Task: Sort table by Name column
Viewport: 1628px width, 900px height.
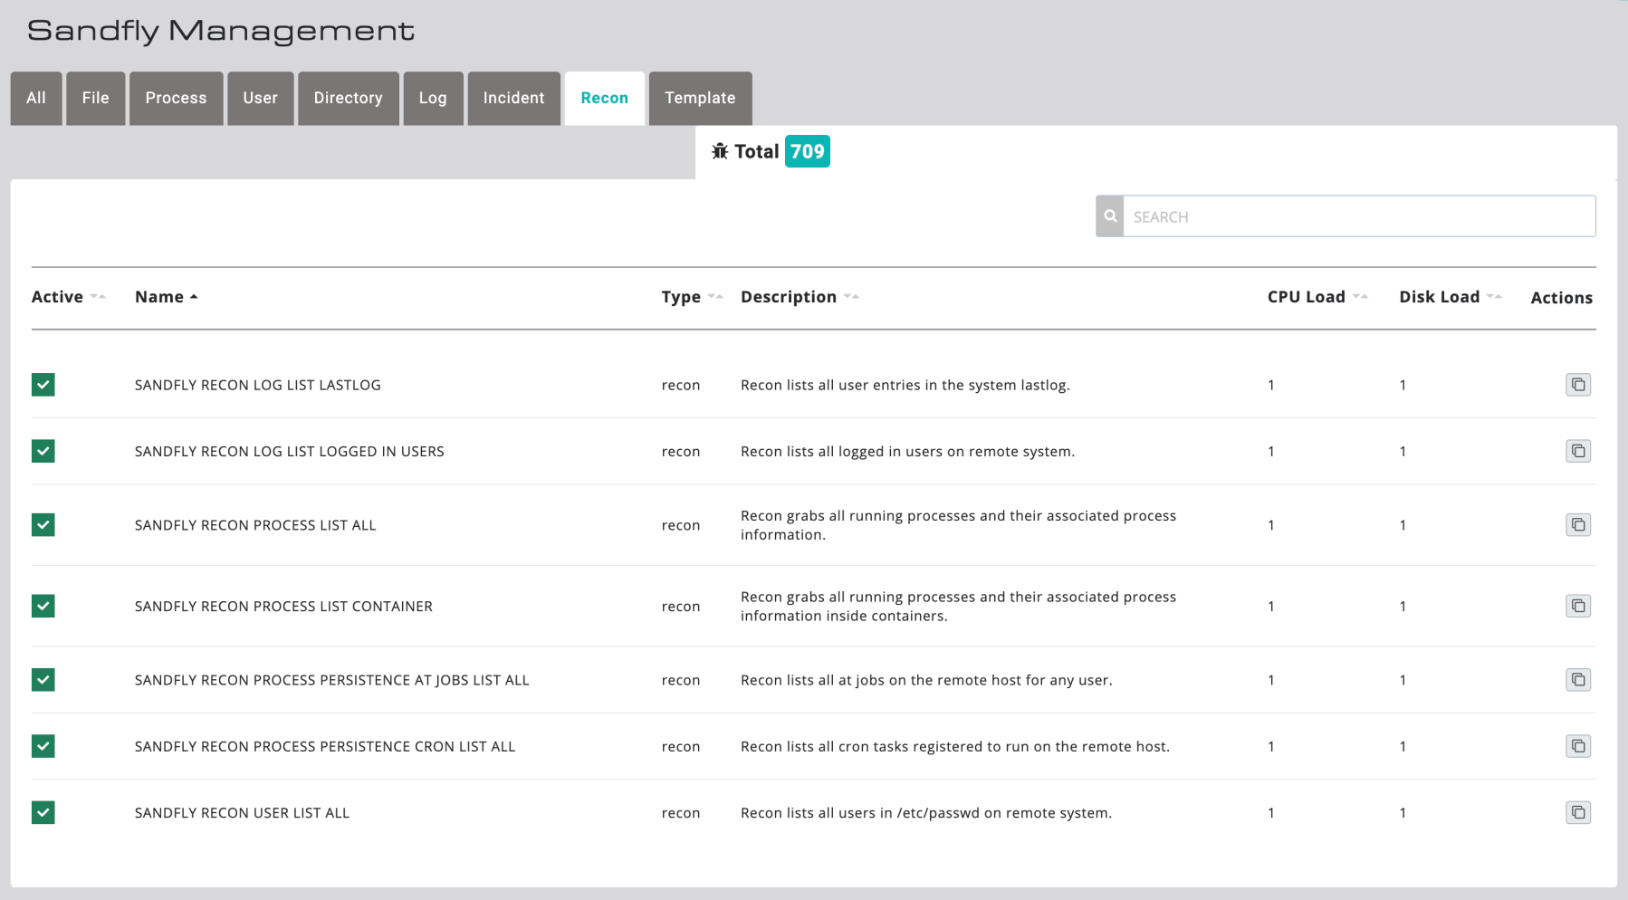Action: coord(167,297)
